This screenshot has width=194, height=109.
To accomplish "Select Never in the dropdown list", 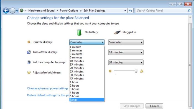I will [87, 100].
